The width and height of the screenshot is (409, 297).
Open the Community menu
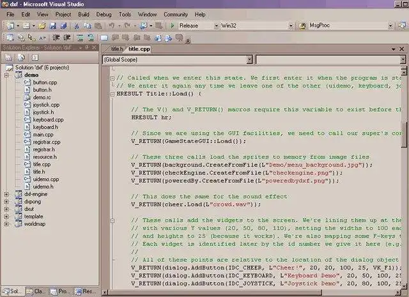(x=176, y=15)
